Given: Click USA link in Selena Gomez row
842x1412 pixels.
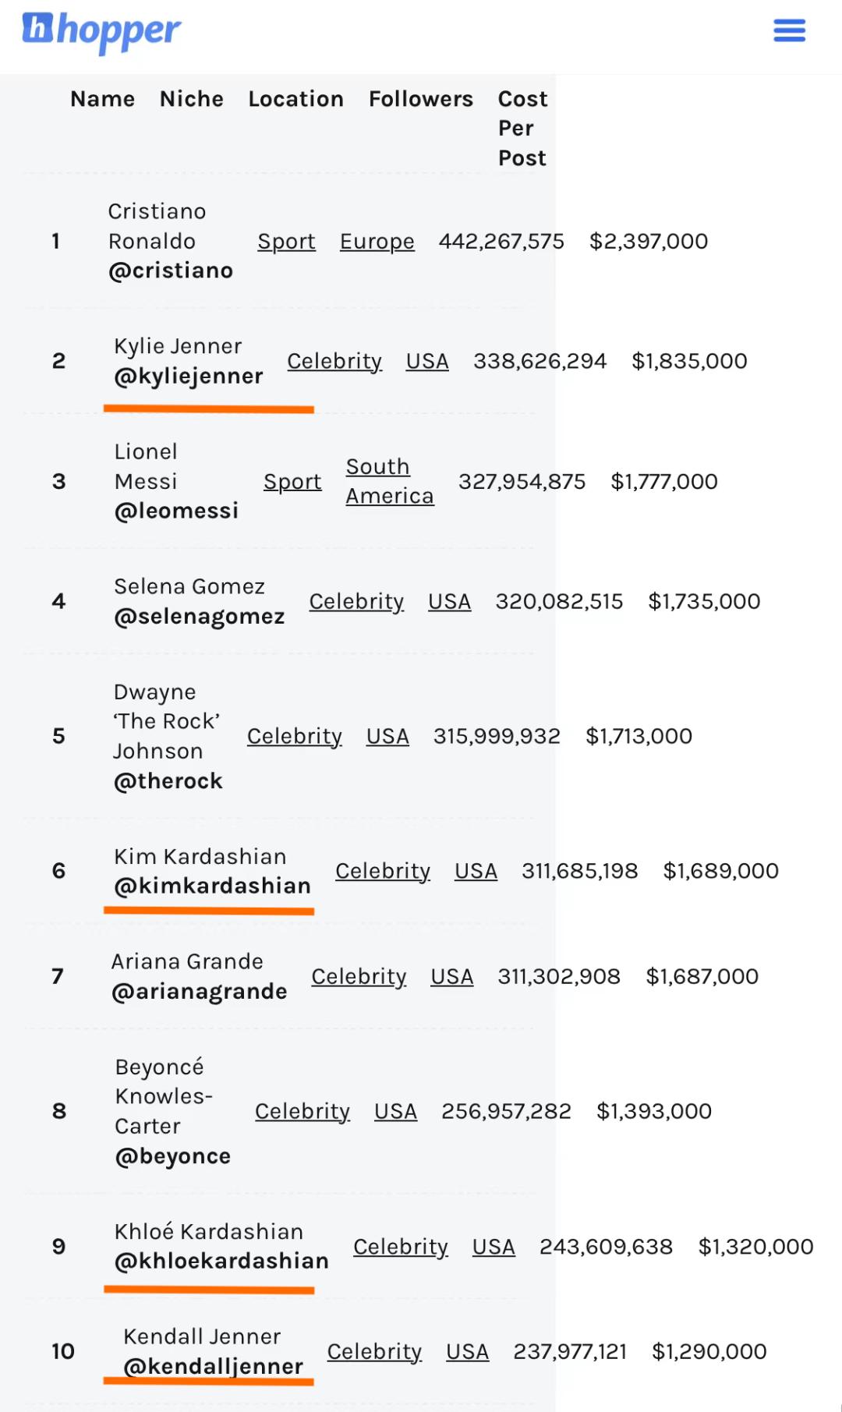Looking at the screenshot, I should point(449,602).
